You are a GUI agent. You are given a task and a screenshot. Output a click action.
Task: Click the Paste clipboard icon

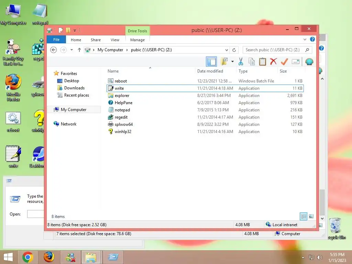point(262,61)
